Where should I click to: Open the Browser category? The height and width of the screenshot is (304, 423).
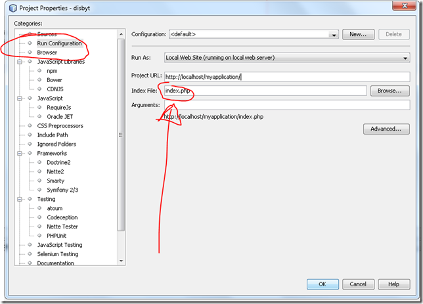pyautogui.click(x=47, y=53)
